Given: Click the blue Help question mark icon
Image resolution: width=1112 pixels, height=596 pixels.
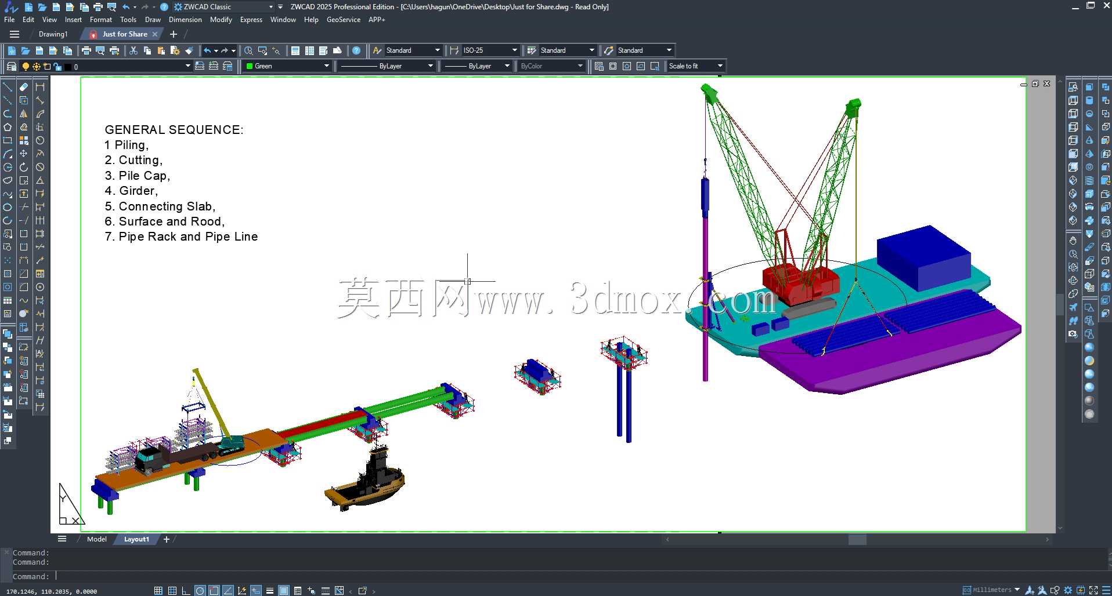Looking at the screenshot, I should 356,50.
